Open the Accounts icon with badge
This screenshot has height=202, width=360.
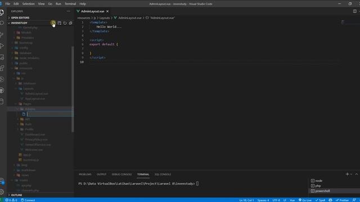pyautogui.click(x=2, y=181)
